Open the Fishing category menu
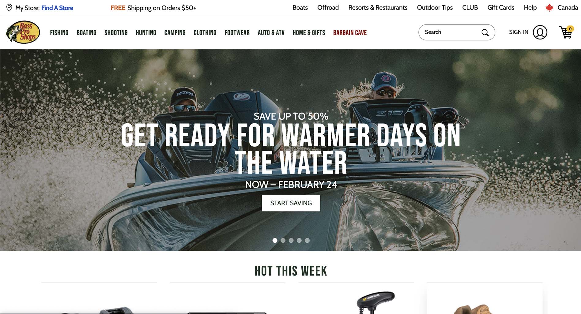This screenshot has height=314, width=581. 59,32
